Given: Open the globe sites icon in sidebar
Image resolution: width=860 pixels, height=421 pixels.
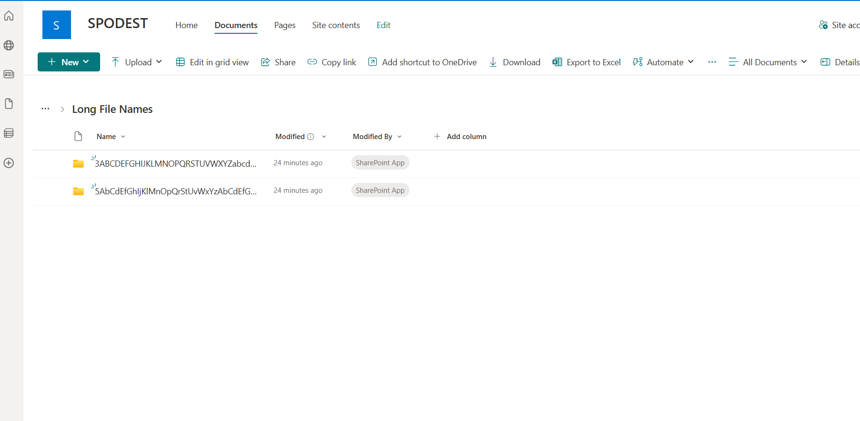Looking at the screenshot, I should pyautogui.click(x=9, y=45).
